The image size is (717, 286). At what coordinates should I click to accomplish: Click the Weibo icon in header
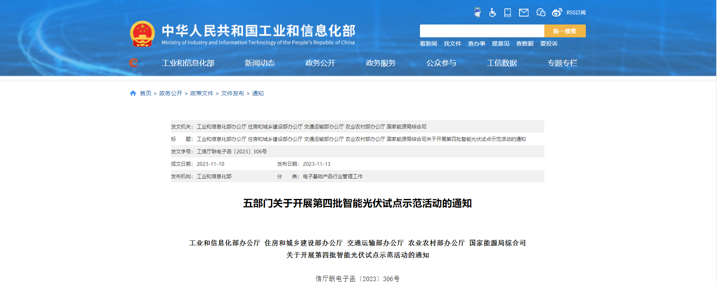(557, 12)
